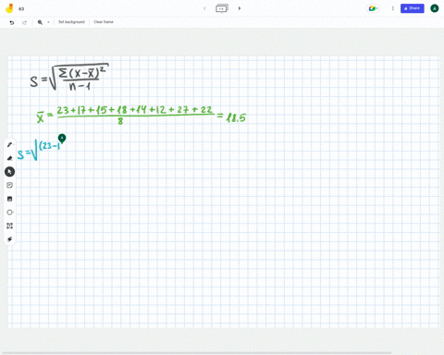Viewport: 444px width, 355px height.
Task: Activate the Laser pointer tool
Action: (x=9, y=239)
